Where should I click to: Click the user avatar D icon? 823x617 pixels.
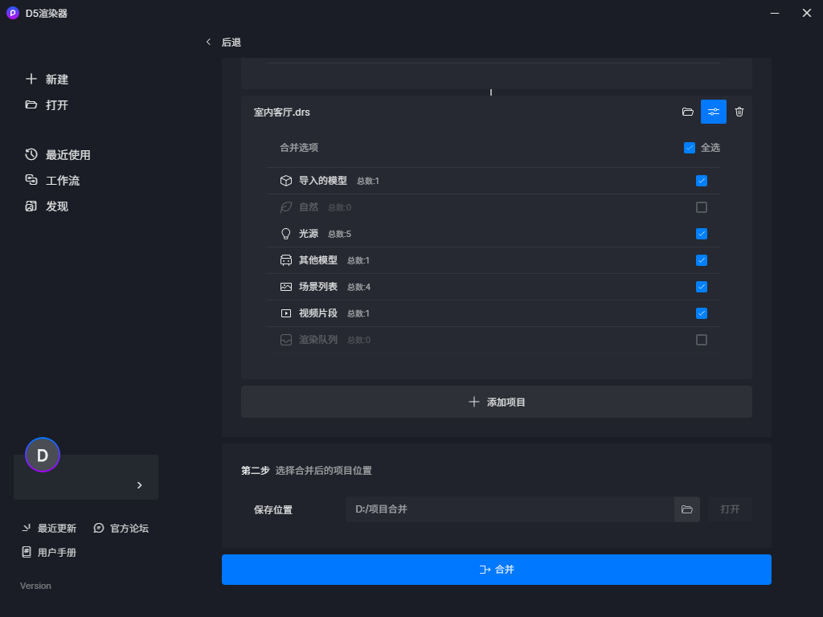43,455
